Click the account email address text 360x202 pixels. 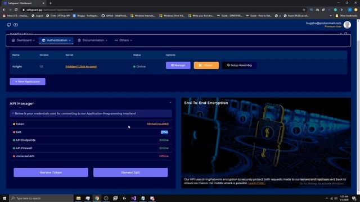point(323,23)
